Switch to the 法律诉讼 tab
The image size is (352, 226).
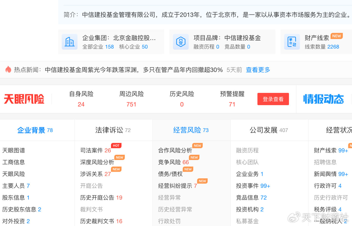[x=113, y=130]
